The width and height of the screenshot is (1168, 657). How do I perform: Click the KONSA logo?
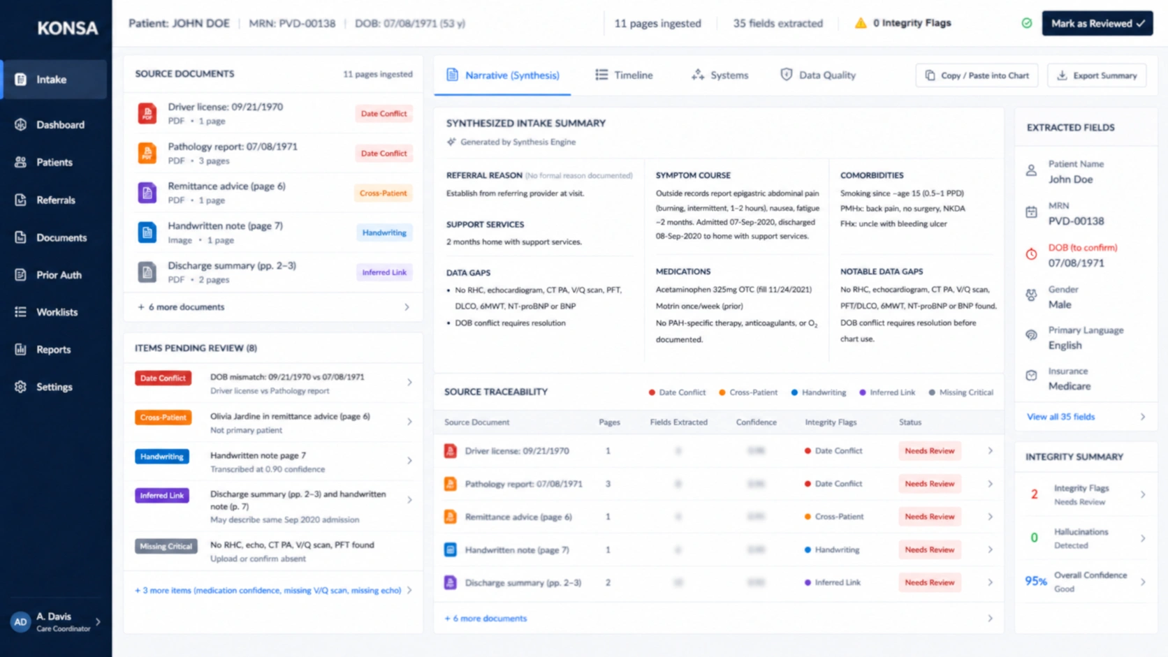(x=67, y=28)
